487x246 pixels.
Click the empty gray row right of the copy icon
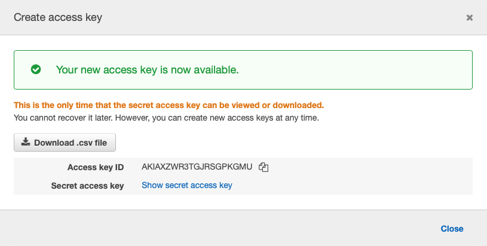(370, 167)
